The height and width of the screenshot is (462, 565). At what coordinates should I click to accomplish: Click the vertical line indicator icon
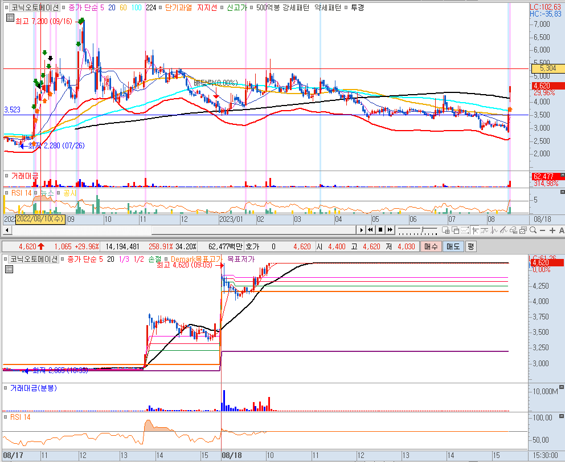pos(494,230)
